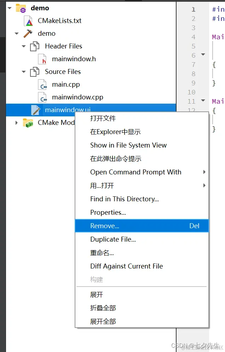The width and height of the screenshot is (225, 352).
Task: Click the root demo project folder icon
Action: (21, 8)
